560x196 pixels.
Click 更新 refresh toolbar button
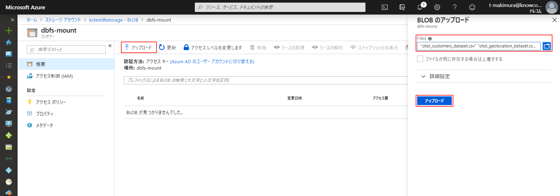tap(167, 47)
